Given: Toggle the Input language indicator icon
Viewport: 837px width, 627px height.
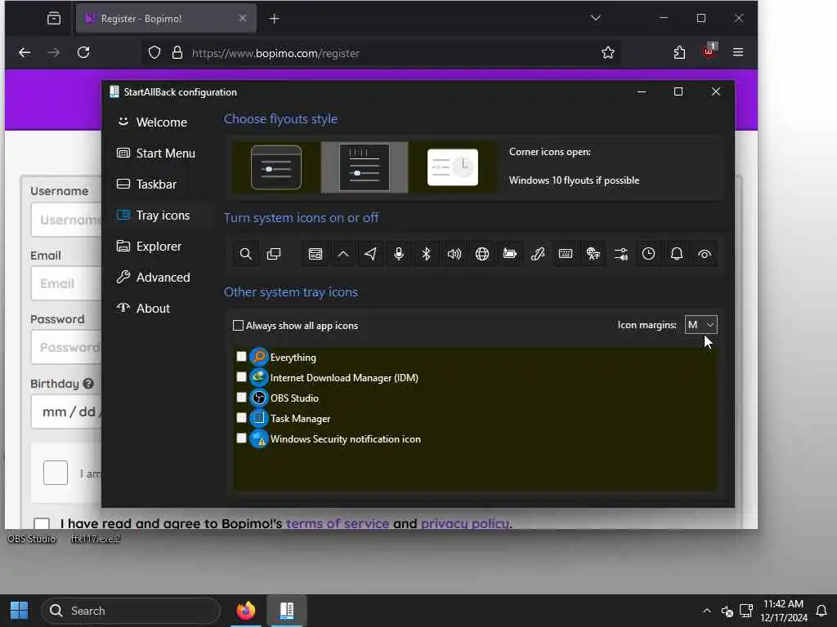Looking at the screenshot, I should (x=593, y=255).
